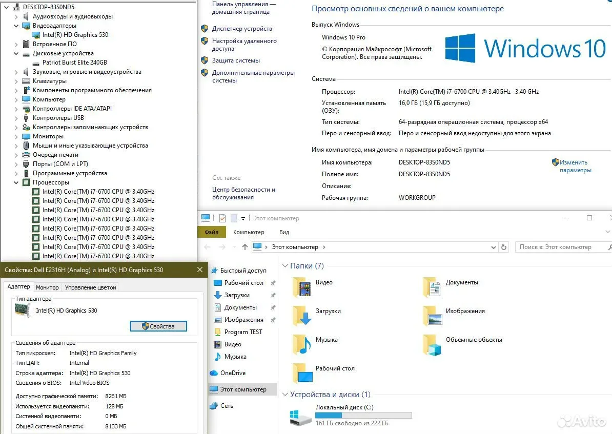Expand the Программные устройства tree node
612x434 pixels.
tap(16, 173)
